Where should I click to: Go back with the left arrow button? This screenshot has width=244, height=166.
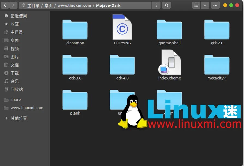5,5
